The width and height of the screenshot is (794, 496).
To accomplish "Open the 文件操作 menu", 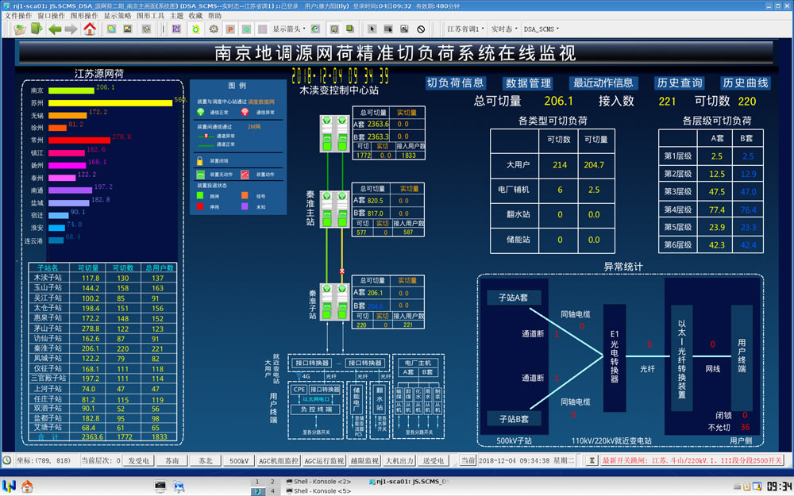I will coord(17,16).
